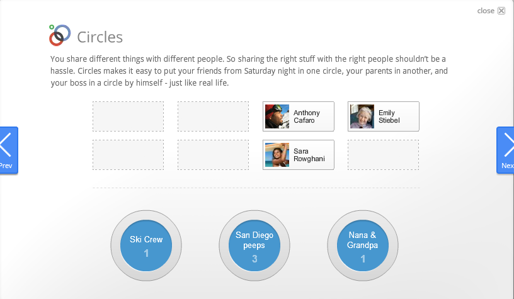Click the Emily Stiebel name label
This screenshot has height=299, width=514.
tap(390, 116)
